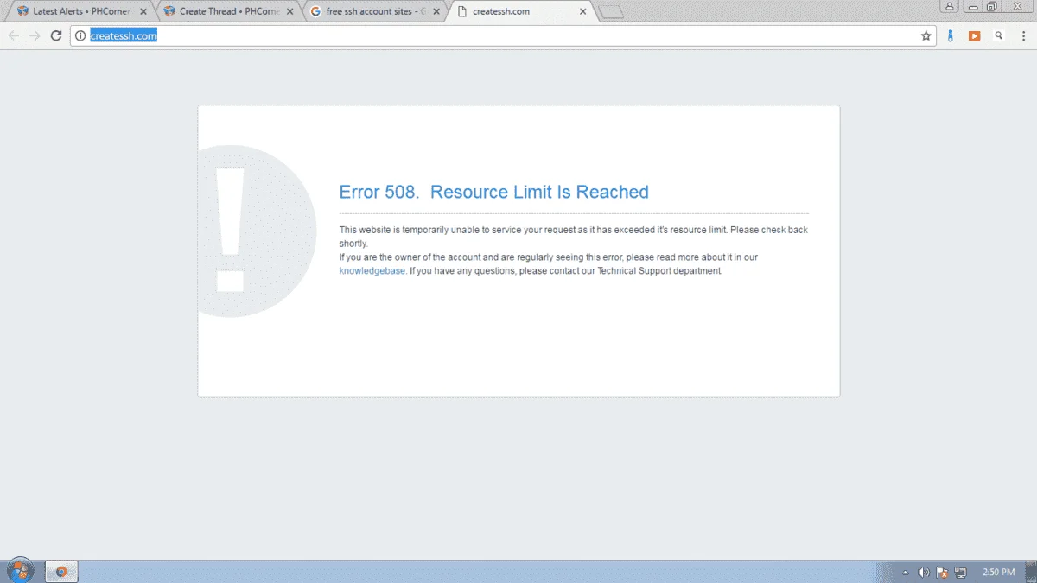Click the 2:50 PM clock

click(999, 572)
